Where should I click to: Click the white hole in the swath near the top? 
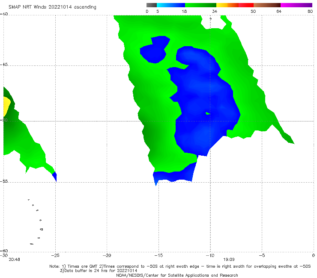pos(213,23)
